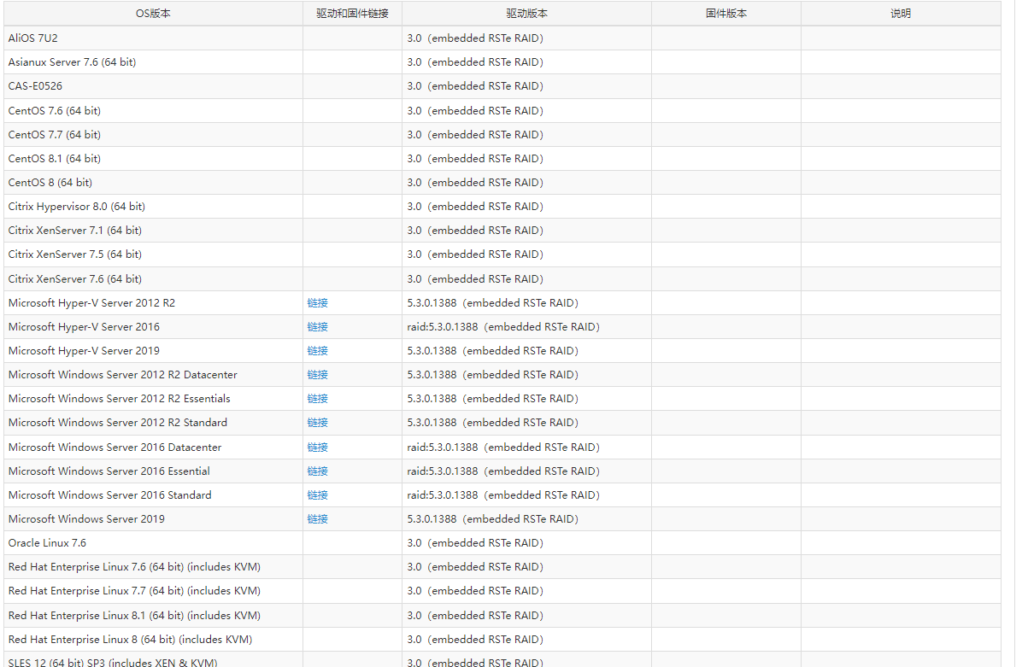Select the Citrix XenServer 7.5 (64 bit) cell
The width and height of the screenshot is (1028, 667).
(153, 255)
